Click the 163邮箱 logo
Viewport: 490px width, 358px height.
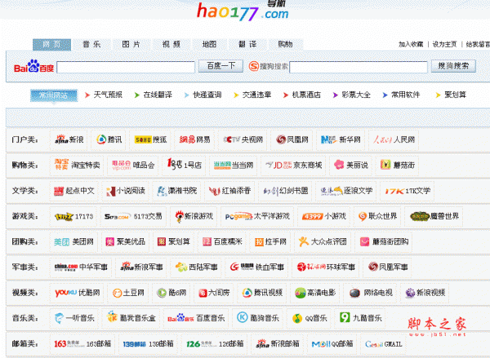(69, 344)
